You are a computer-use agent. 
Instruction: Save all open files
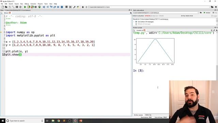click(x=13, y=7)
